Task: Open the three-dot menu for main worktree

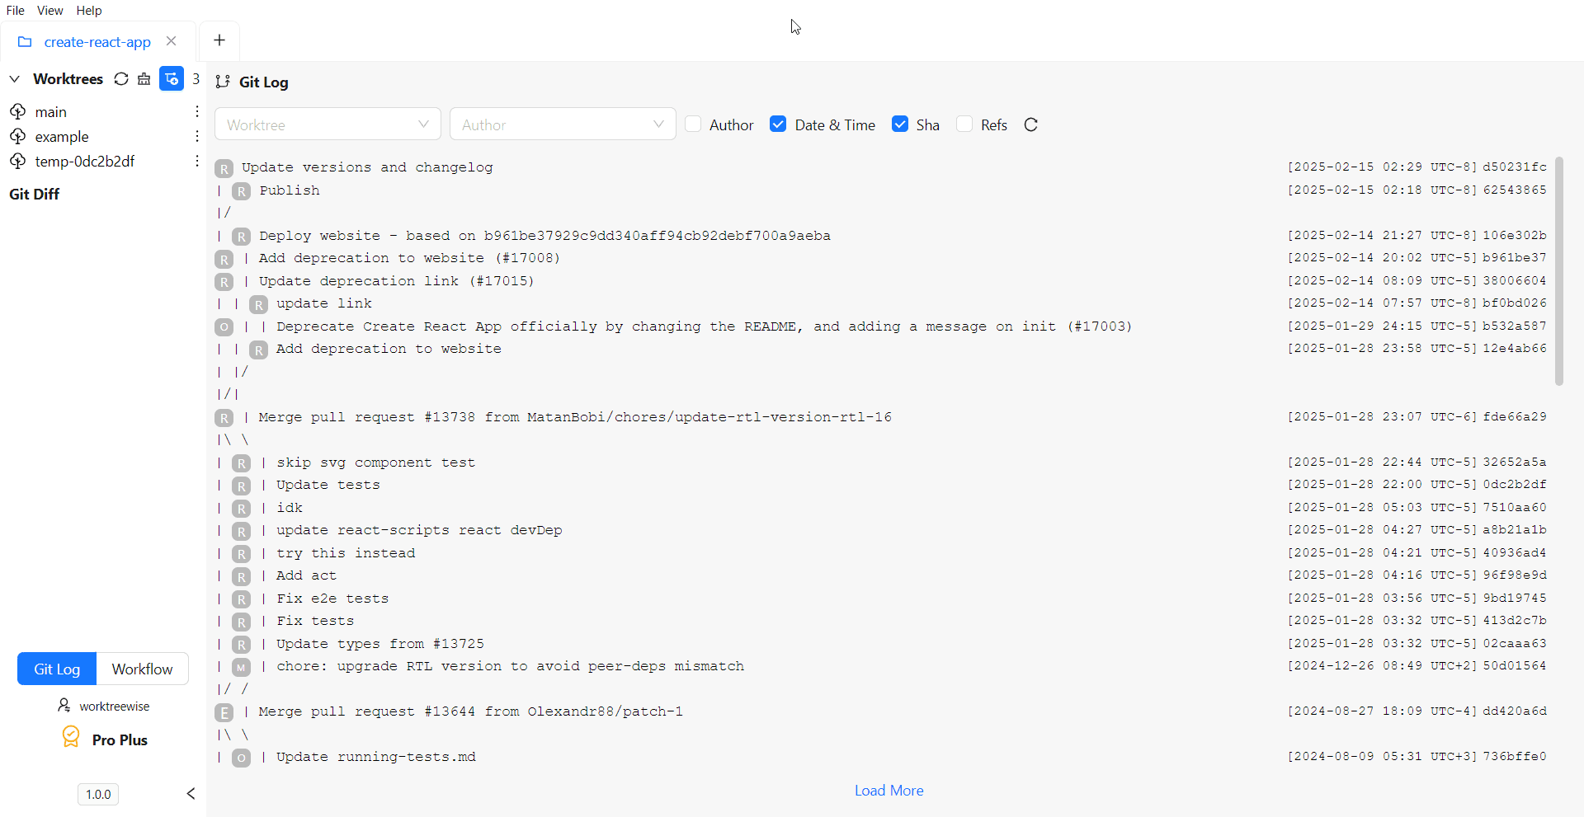Action: click(196, 110)
